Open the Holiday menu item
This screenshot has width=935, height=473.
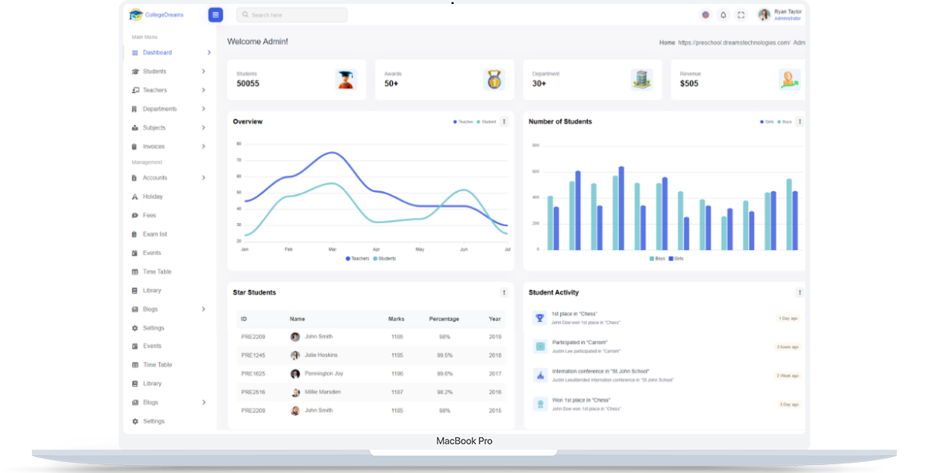(152, 197)
